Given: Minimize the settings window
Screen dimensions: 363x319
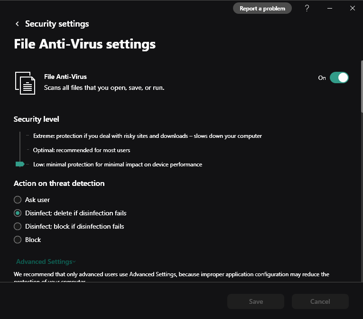Looking at the screenshot, I should [x=330, y=8].
